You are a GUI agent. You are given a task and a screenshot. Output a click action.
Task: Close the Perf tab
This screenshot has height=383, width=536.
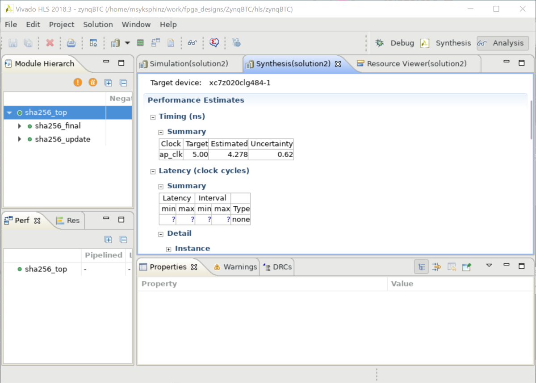tap(38, 221)
